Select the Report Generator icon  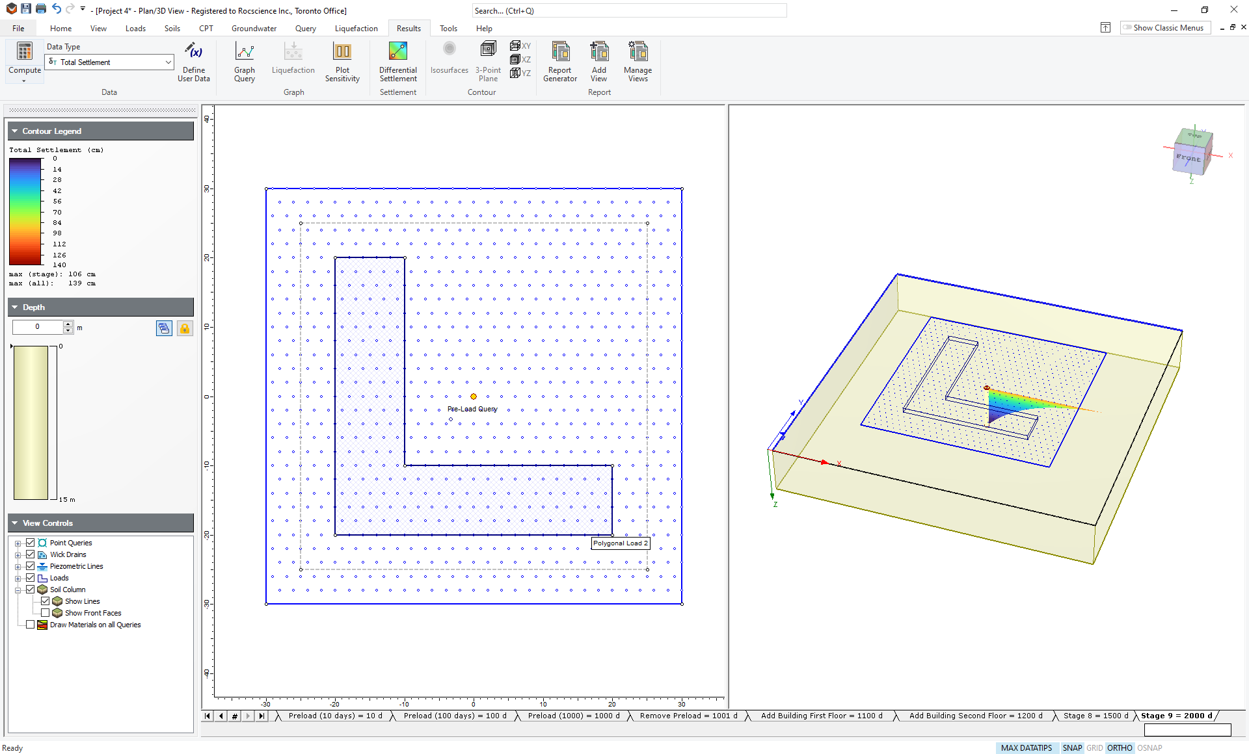click(x=560, y=60)
